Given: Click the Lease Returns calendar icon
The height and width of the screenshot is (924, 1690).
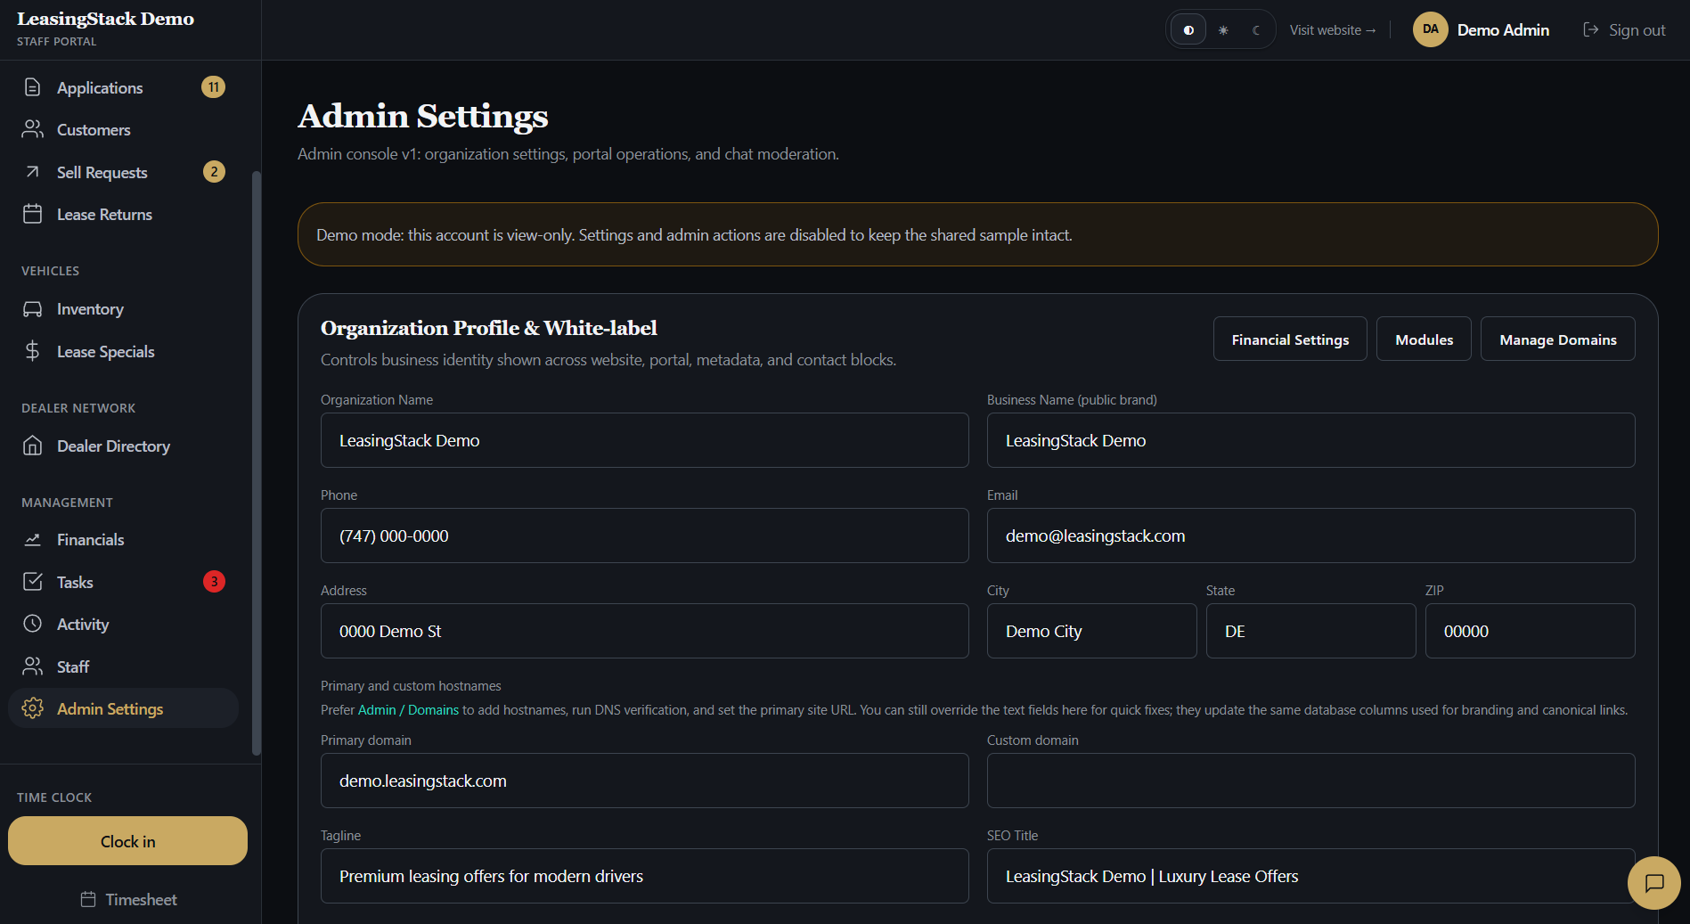Looking at the screenshot, I should tap(33, 214).
